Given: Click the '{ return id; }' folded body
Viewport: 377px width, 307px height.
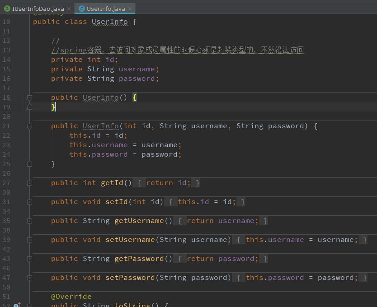Looking at the screenshot, I should [166, 183].
